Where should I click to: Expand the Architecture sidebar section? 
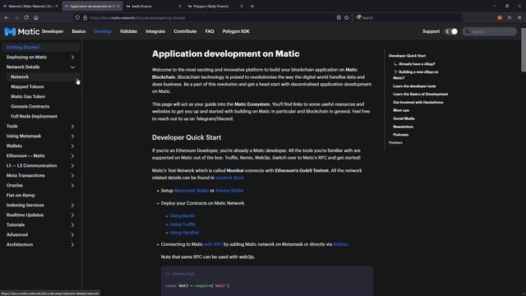click(72, 245)
